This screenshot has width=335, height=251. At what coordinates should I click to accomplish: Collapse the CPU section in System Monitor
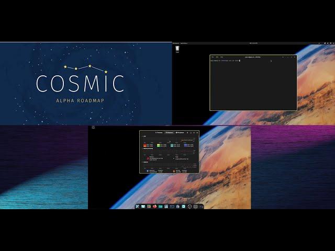pyautogui.click(x=142, y=136)
